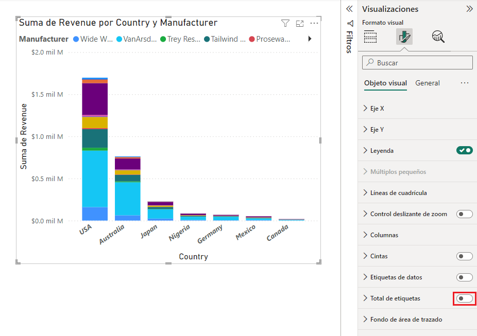Click the Trey Res... green legend marker
Viewport: 477px width, 336px height.
(163, 39)
